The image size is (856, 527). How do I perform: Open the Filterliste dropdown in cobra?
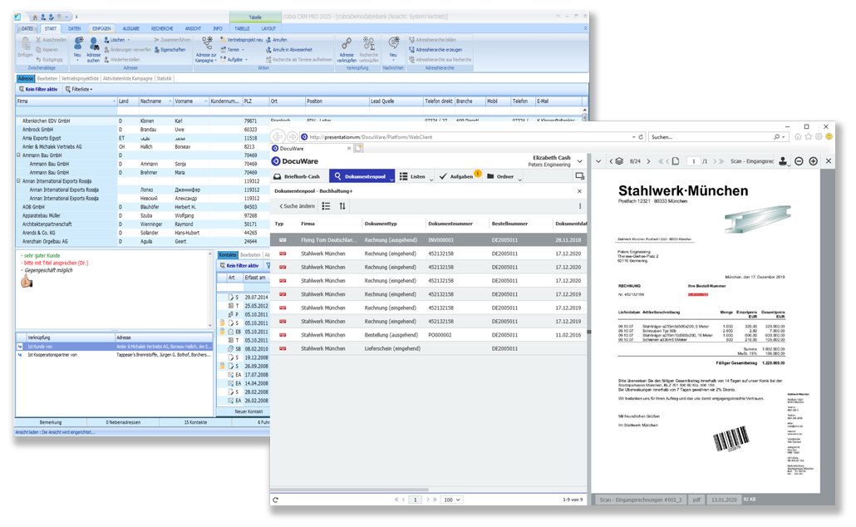[x=79, y=89]
